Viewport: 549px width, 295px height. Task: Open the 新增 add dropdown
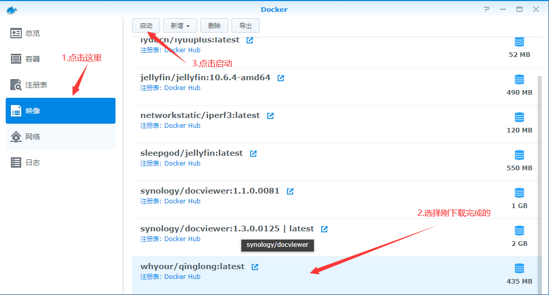point(180,25)
